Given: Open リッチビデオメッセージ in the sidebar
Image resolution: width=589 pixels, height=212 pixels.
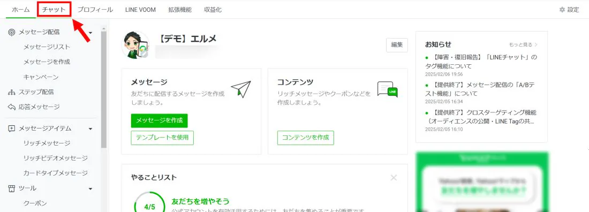Looking at the screenshot, I should 55,158.
